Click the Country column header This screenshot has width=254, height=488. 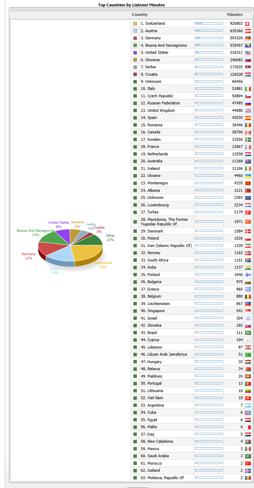[139, 15]
